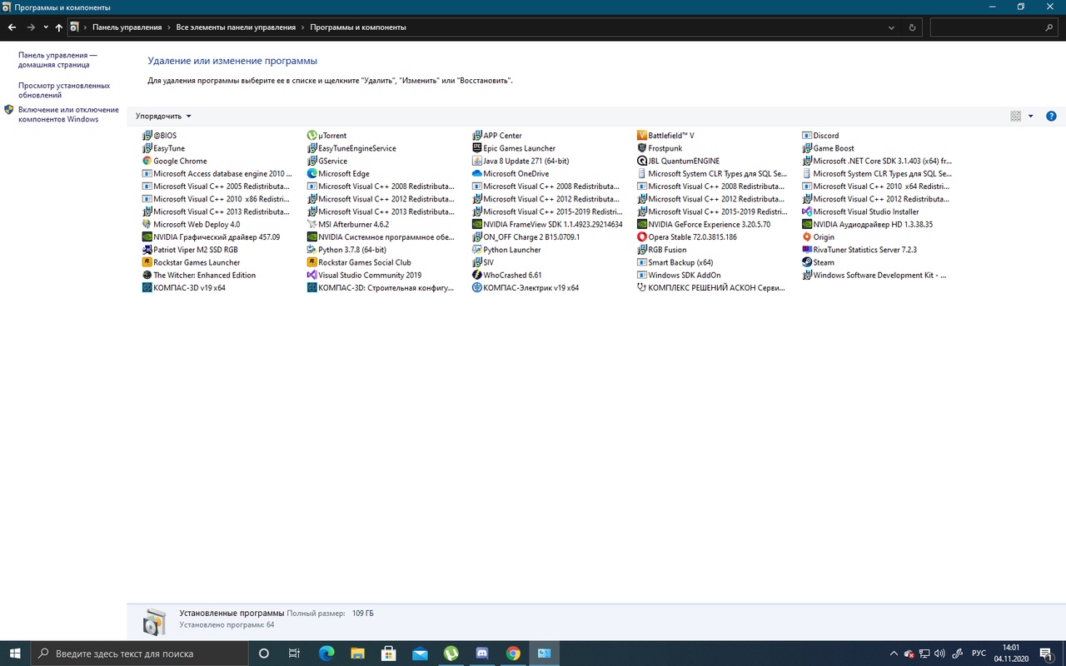Click the NVIDIA GeForce Experience icon
Viewport: 1066px width, 666px height.
[x=642, y=225]
